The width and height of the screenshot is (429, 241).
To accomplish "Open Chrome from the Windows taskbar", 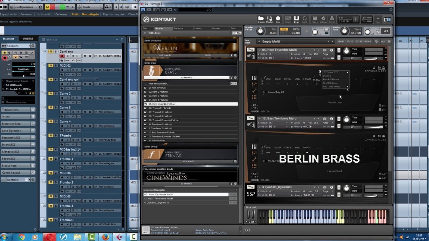I will pyautogui.click(x=21, y=237).
